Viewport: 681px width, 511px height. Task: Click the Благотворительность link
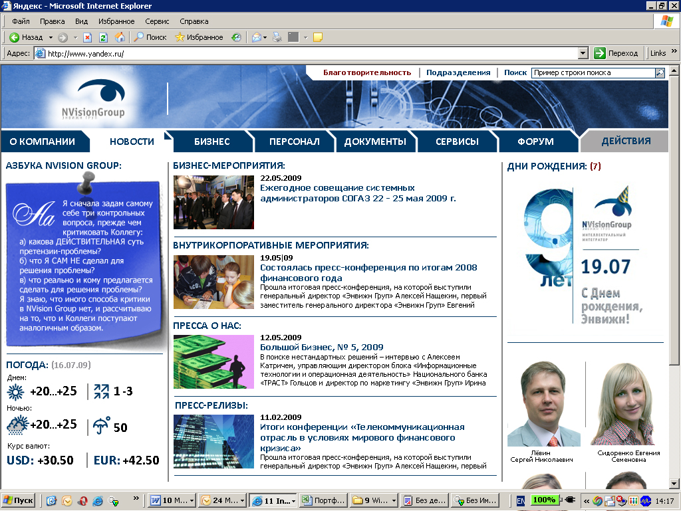367,72
